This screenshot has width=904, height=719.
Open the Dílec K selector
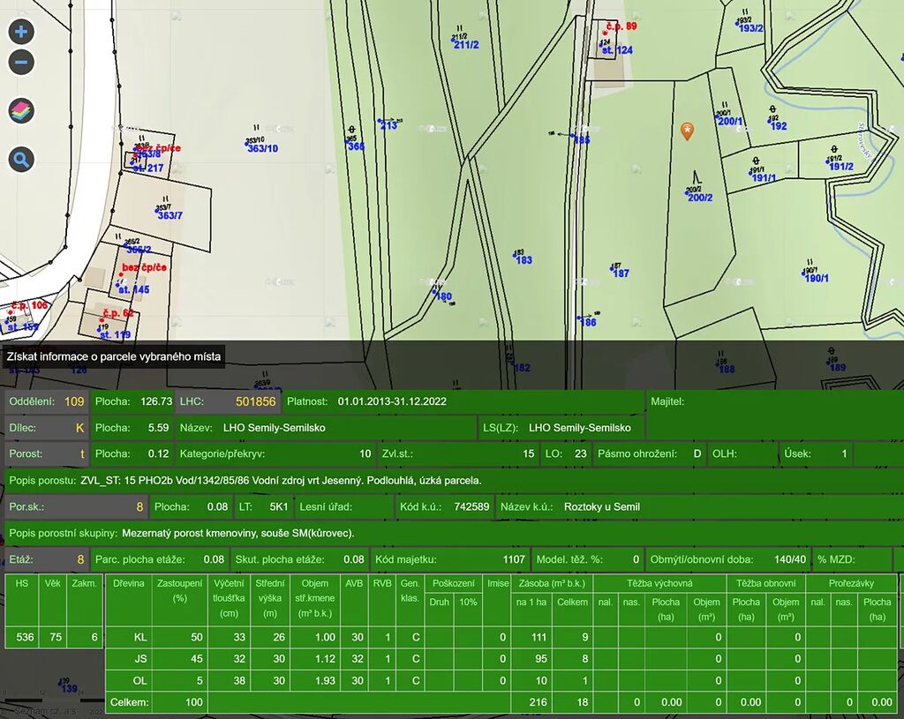[46, 428]
